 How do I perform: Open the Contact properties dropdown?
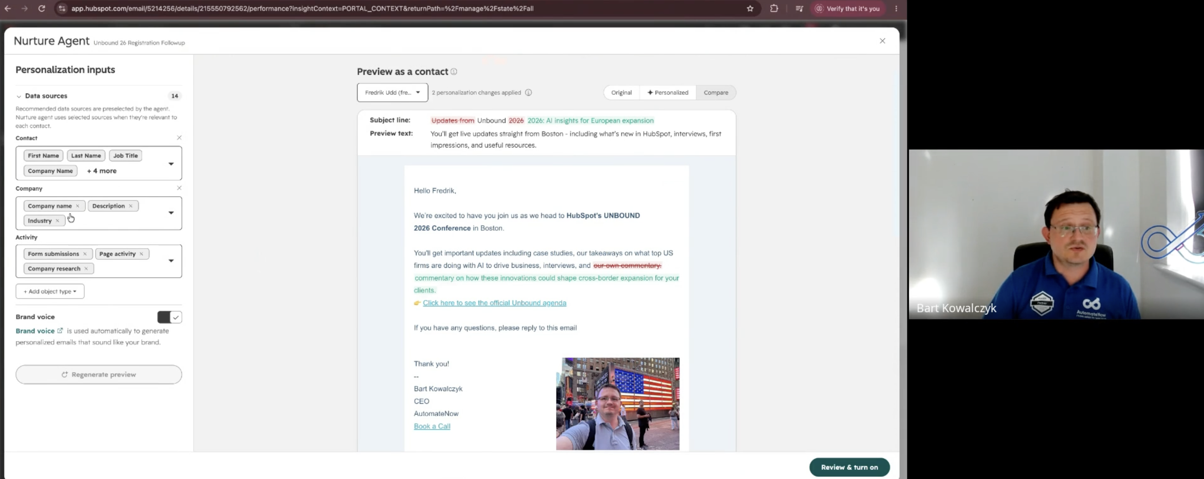(171, 164)
